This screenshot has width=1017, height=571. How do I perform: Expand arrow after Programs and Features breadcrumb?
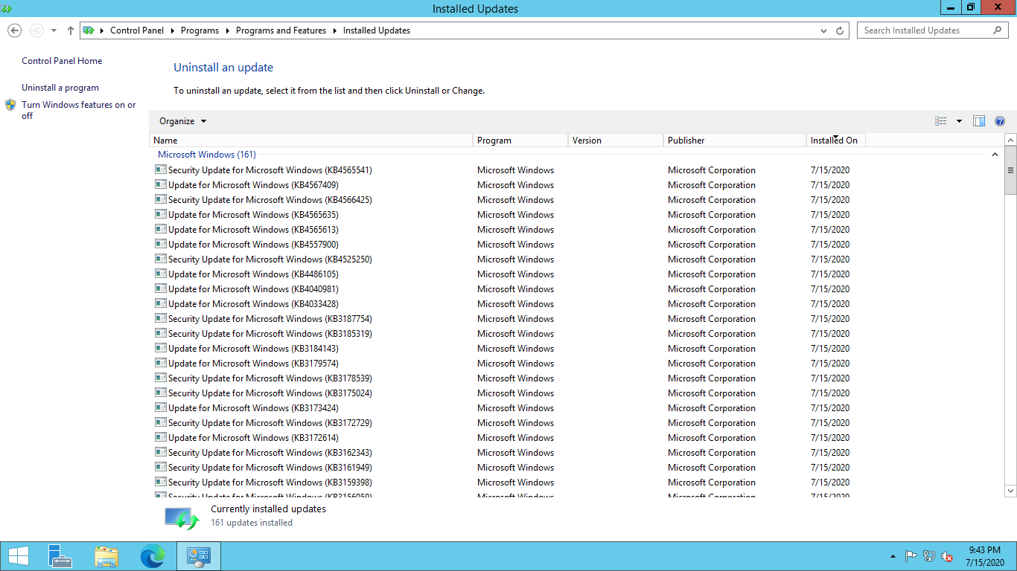334,30
